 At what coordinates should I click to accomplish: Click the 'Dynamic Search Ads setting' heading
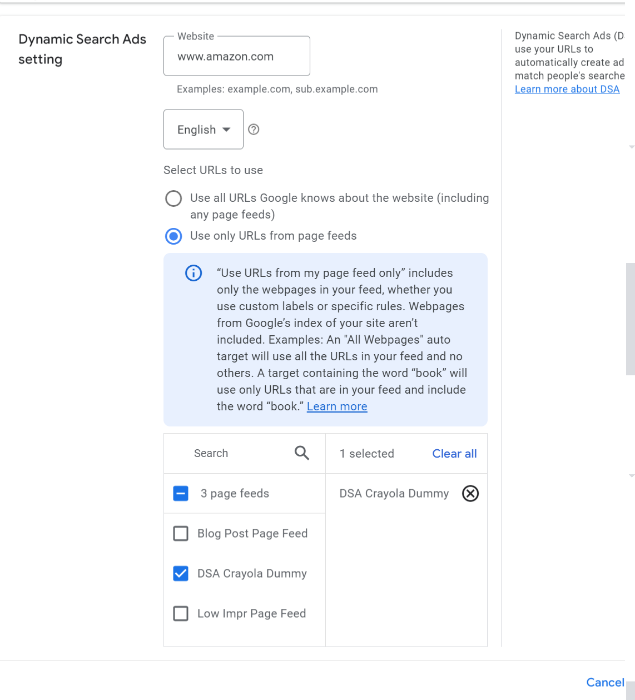(82, 49)
